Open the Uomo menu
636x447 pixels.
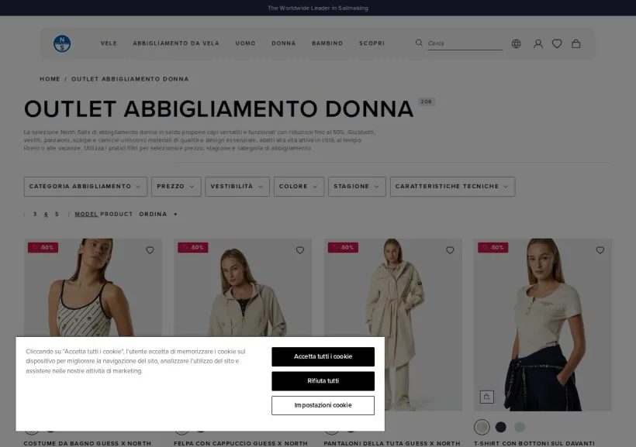(245, 43)
